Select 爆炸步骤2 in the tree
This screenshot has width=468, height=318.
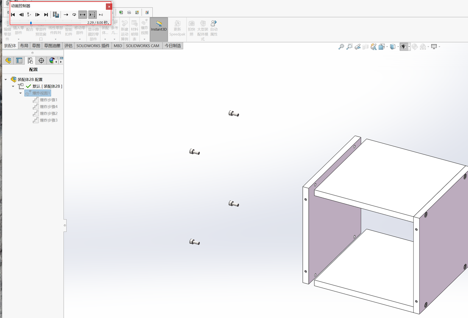pos(48,113)
